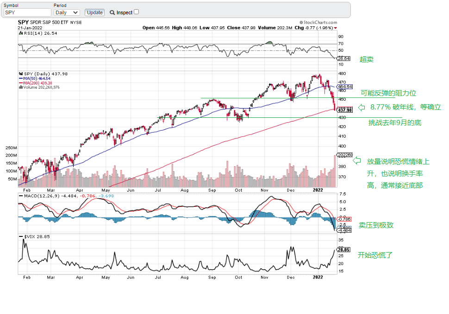Click the 400 price axis label
The image size is (449, 314).
coord(342,146)
